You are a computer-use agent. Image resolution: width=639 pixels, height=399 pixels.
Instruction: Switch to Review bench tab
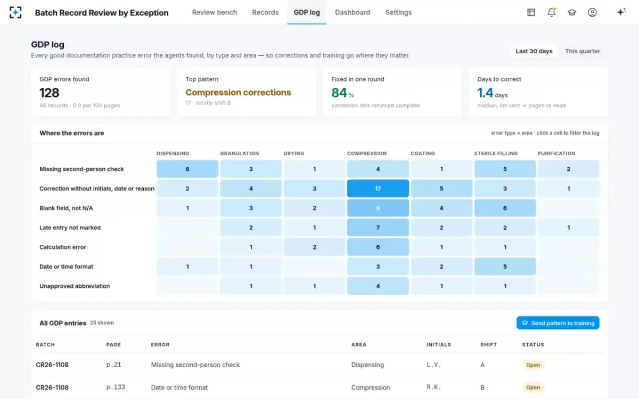tap(215, 12)
